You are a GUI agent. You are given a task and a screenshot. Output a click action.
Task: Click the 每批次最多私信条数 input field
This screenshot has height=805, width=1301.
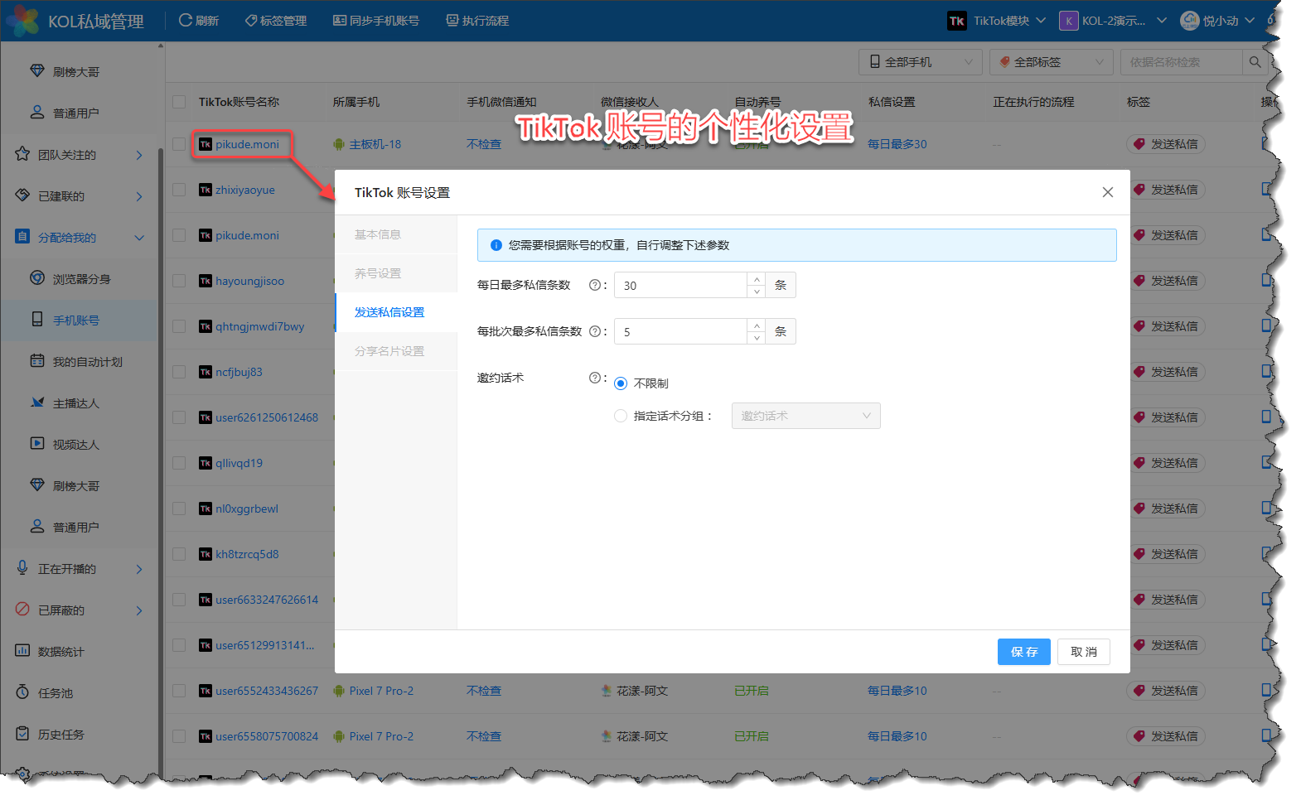pyautogui.click(x=680, y=331)
